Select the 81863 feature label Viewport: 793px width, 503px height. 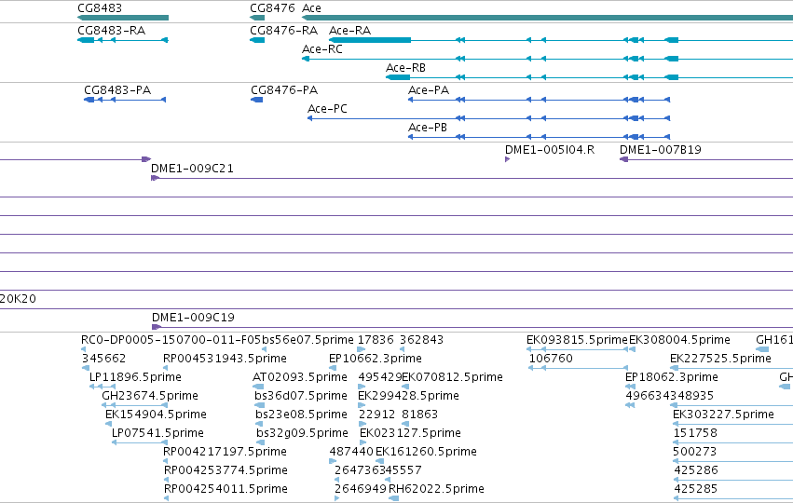click(419, 415)
